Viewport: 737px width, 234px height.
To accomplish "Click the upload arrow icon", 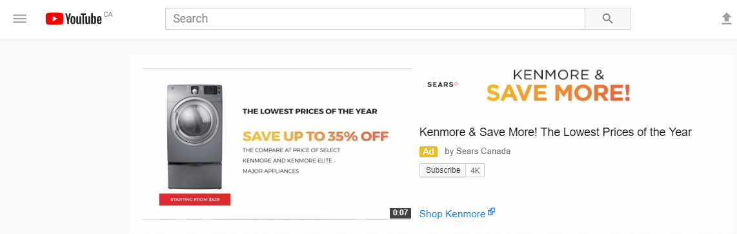I will [x=726, y=19].
